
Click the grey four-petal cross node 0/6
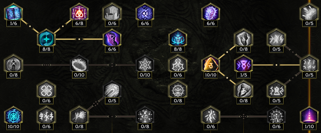(46, 90)
